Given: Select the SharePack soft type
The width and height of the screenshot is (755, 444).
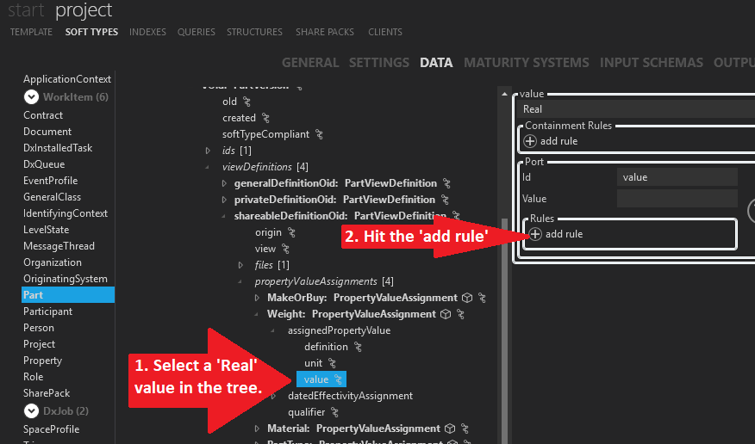Looking at the screenshot, I should tap(47, 393).
